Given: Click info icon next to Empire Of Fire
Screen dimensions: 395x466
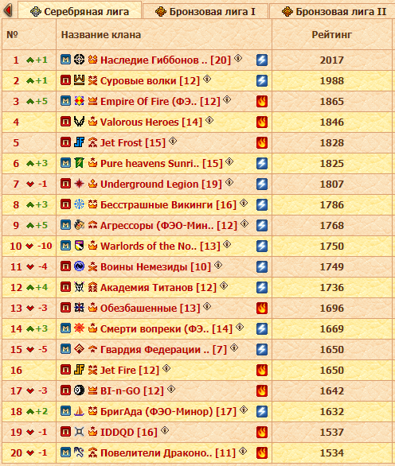Looking at the screenshot, I should point(227,99).
